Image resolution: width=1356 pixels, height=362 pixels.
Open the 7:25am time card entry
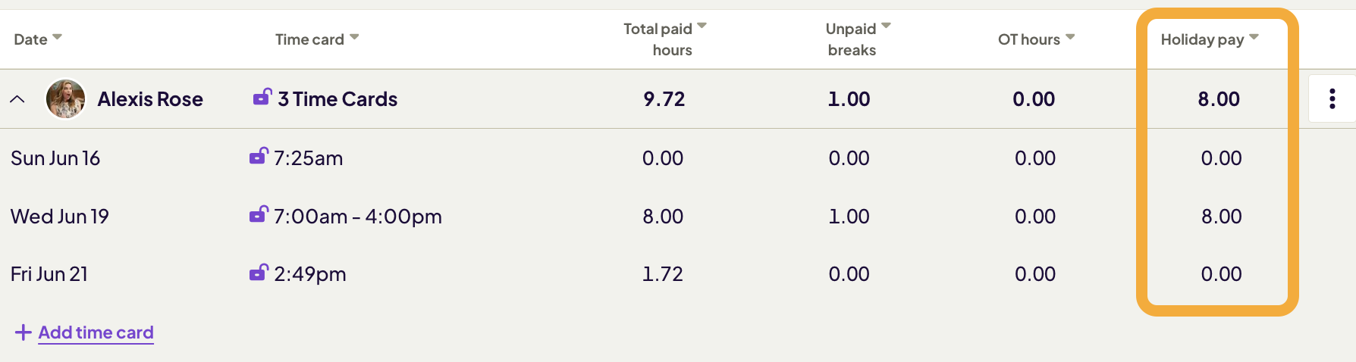[308, 158]
